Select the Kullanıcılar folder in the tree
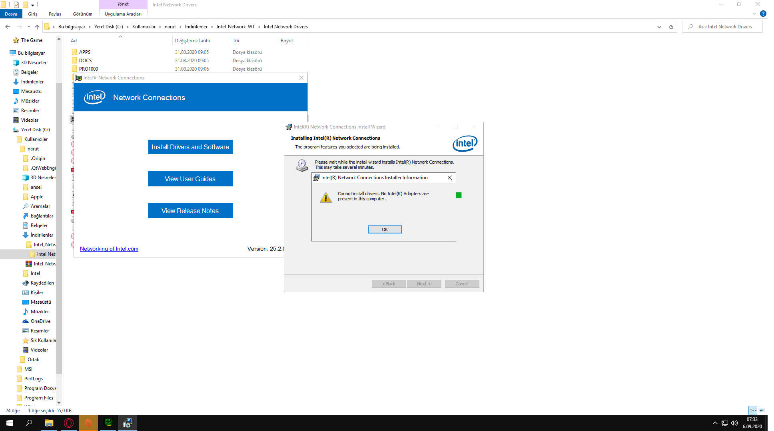774x431 pixels. (36, 139)
